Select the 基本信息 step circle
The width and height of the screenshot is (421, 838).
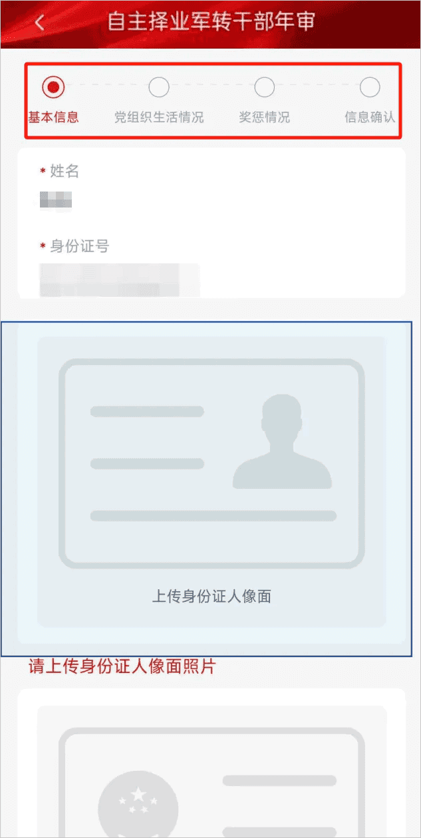[x=53, y=86]
